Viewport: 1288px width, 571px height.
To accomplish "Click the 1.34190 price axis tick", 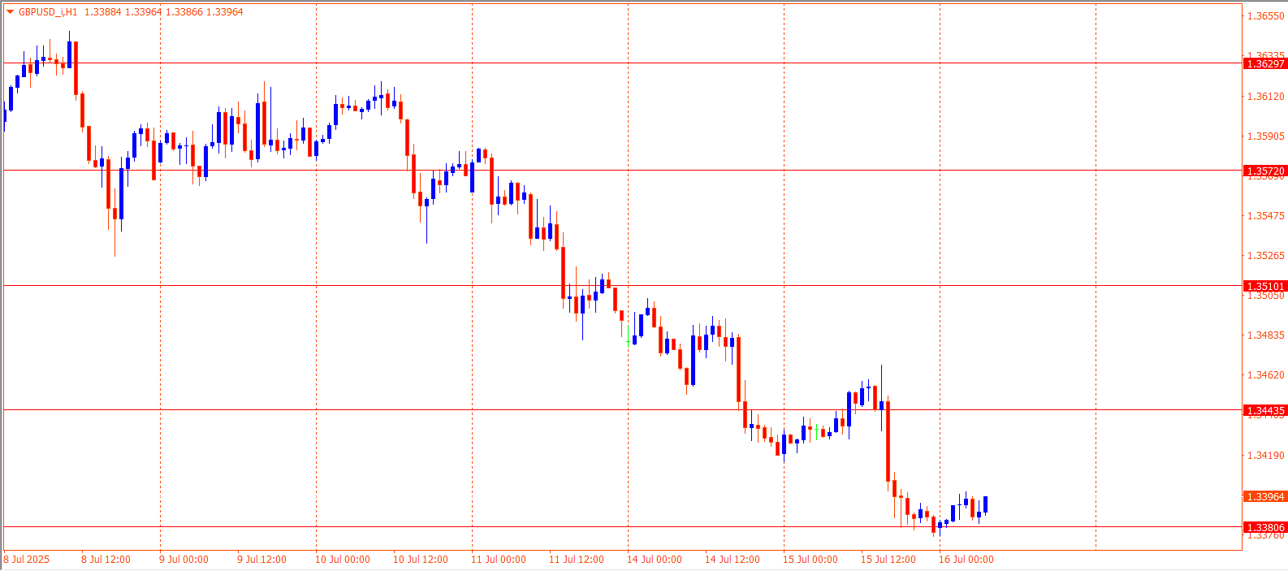I will pyautogui.click(x=1265, y=456).
